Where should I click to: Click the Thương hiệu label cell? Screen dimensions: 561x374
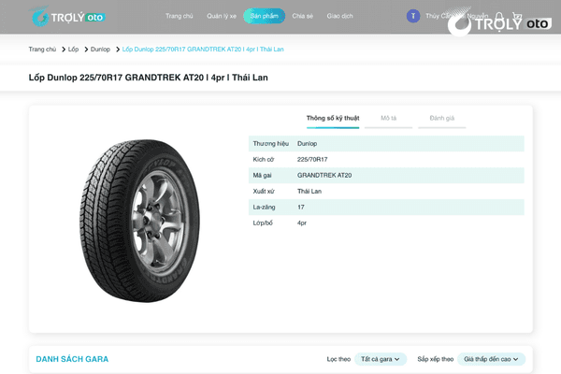[x=270, y=143]
